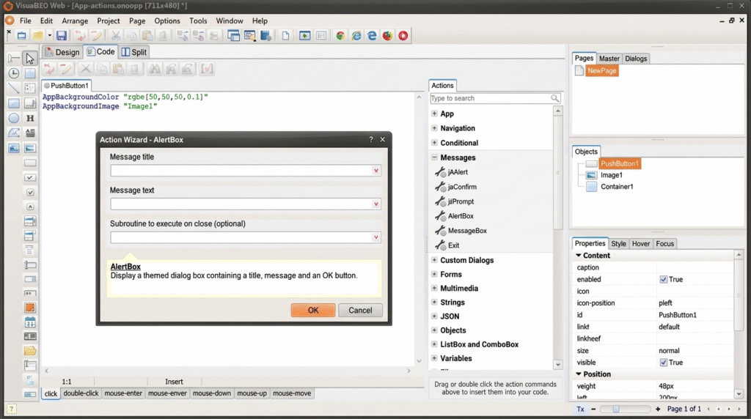This screenshot has height=419, width=751.
Task: Select the jaConfirm action
Action: [462, 187]
